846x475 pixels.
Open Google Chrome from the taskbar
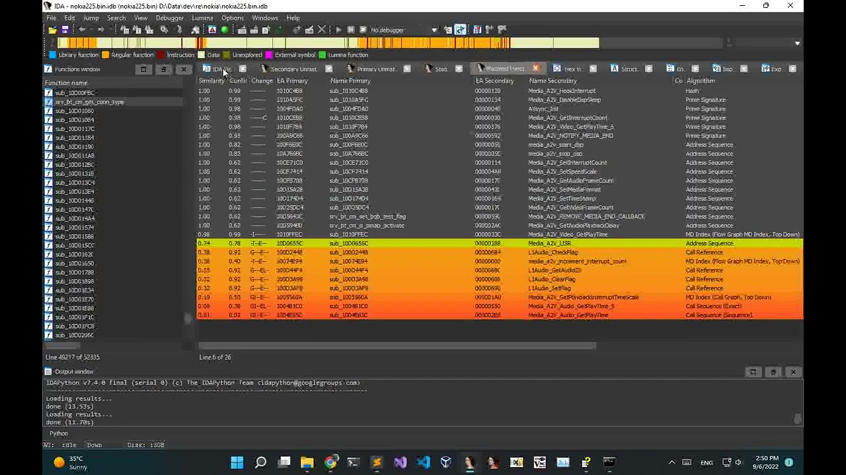[330, 462]
